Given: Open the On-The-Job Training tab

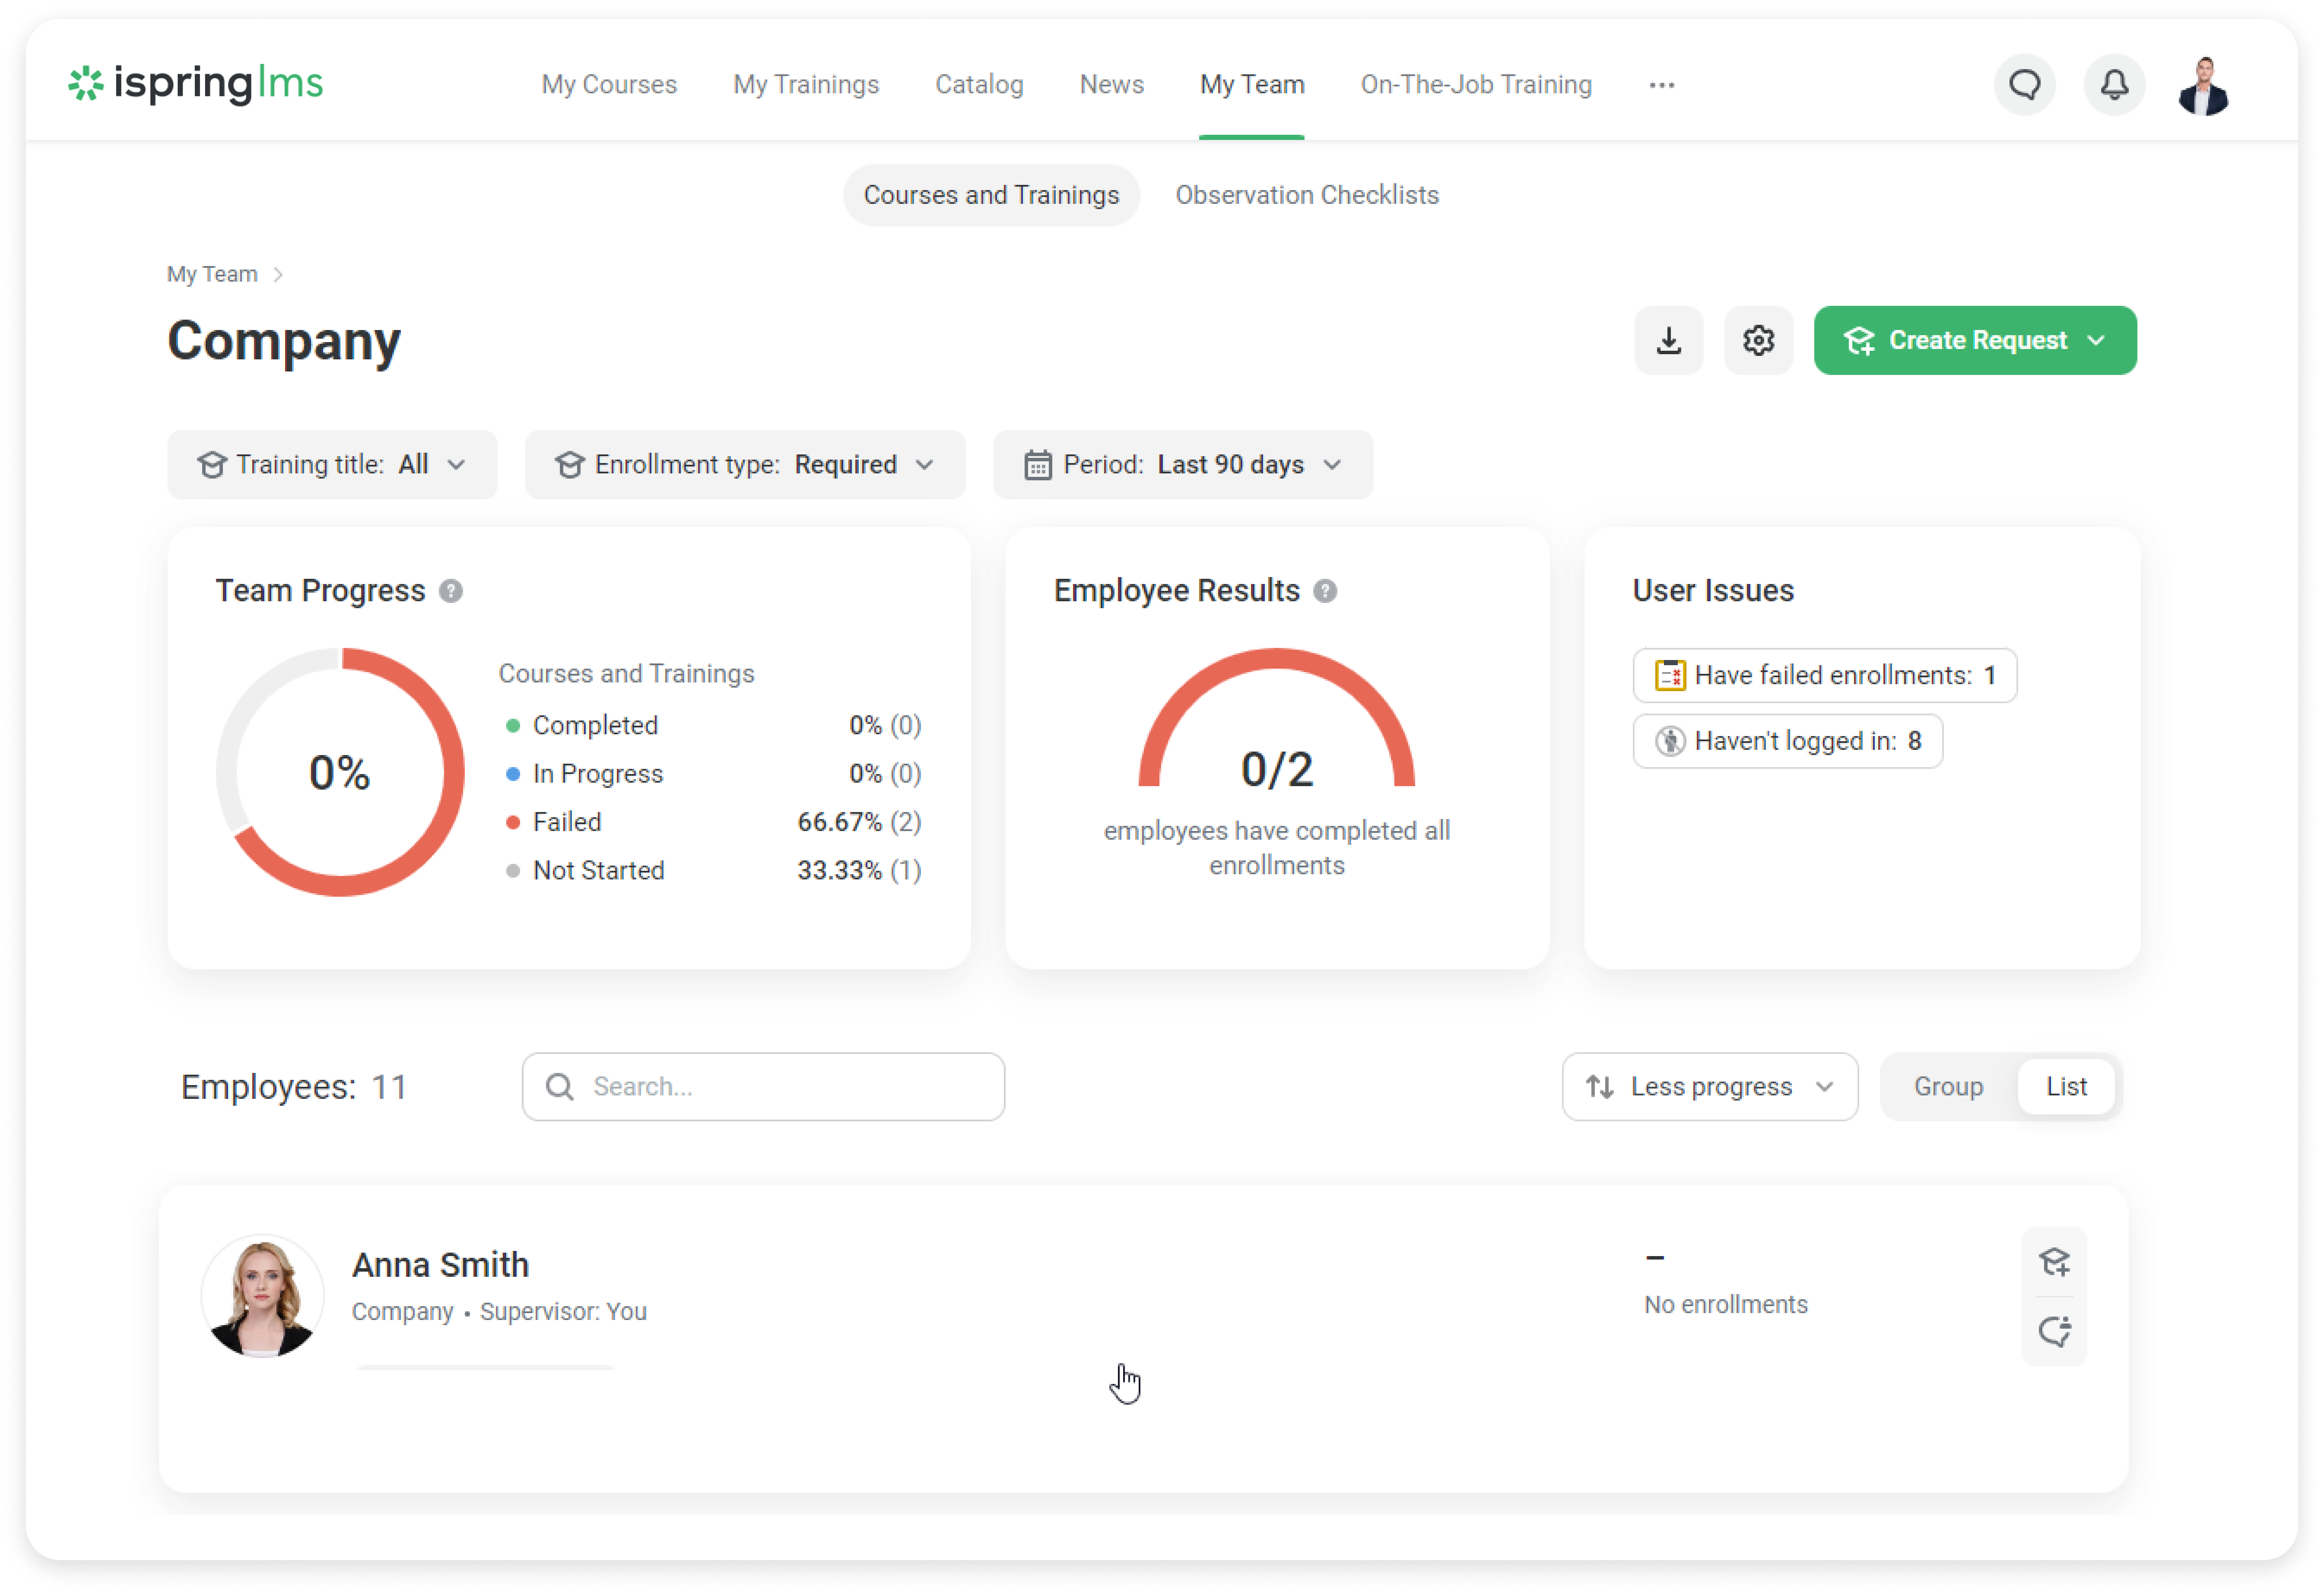Looking at the screenshot, I should pyautogui.click(x=1475, y=85).
